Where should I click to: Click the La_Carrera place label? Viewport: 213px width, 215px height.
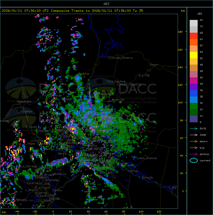click(29, 166)
